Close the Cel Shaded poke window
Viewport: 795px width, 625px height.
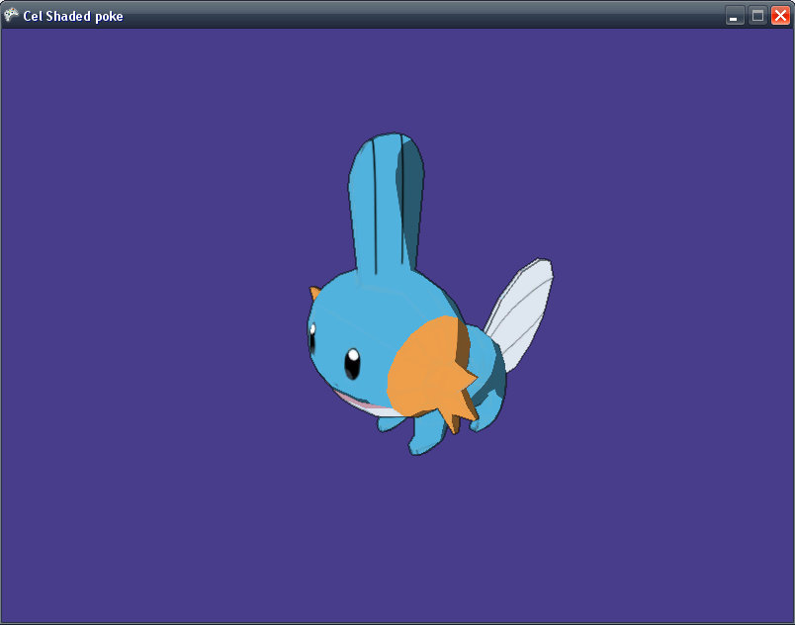tap(780, 15)
